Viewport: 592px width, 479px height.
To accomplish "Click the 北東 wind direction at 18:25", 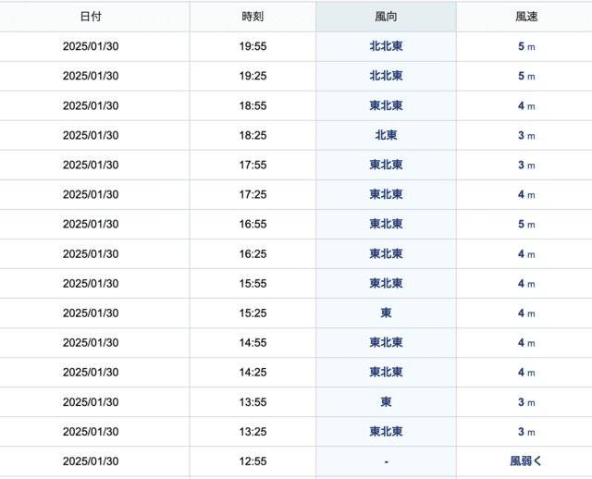I will (x=386, y=135).
